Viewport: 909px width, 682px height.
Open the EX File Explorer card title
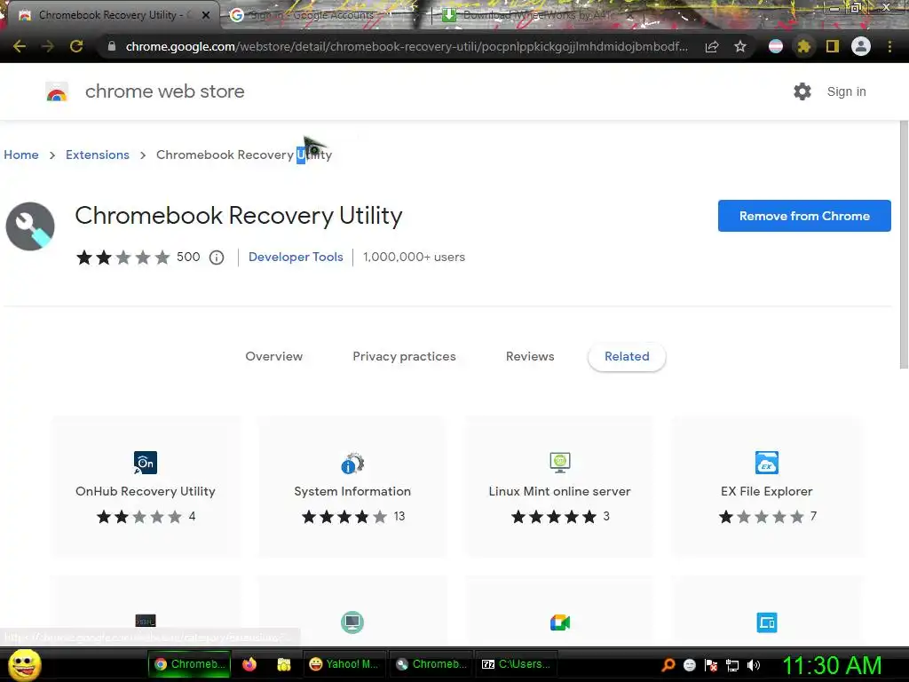click(766, 491)
